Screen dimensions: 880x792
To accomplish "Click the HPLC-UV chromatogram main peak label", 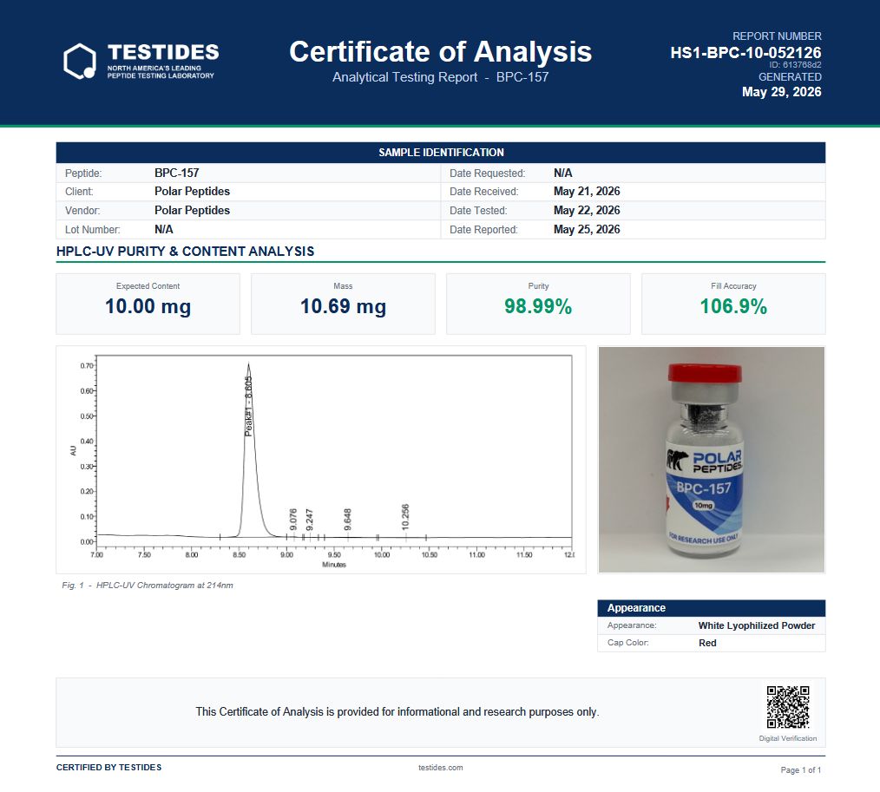I will [248, 406].
